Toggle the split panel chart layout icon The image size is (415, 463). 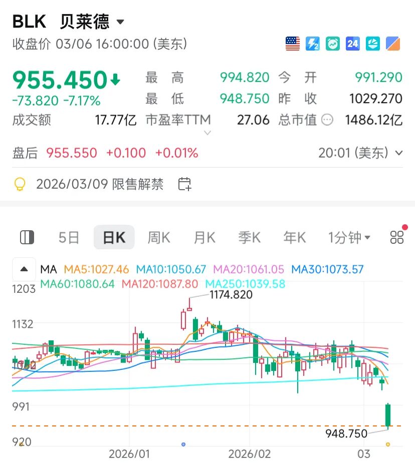coord(27,237)
